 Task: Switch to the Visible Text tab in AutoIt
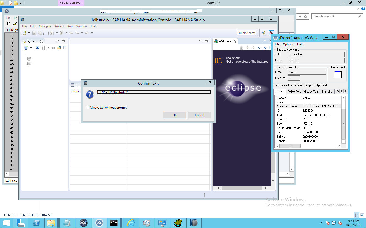tap(294, 92)
